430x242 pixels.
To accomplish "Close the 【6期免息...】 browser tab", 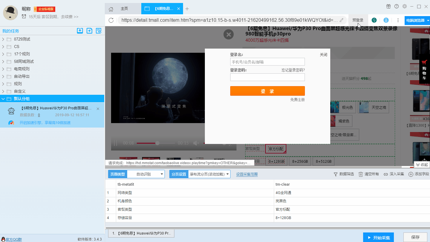I will tap(179, 9).
